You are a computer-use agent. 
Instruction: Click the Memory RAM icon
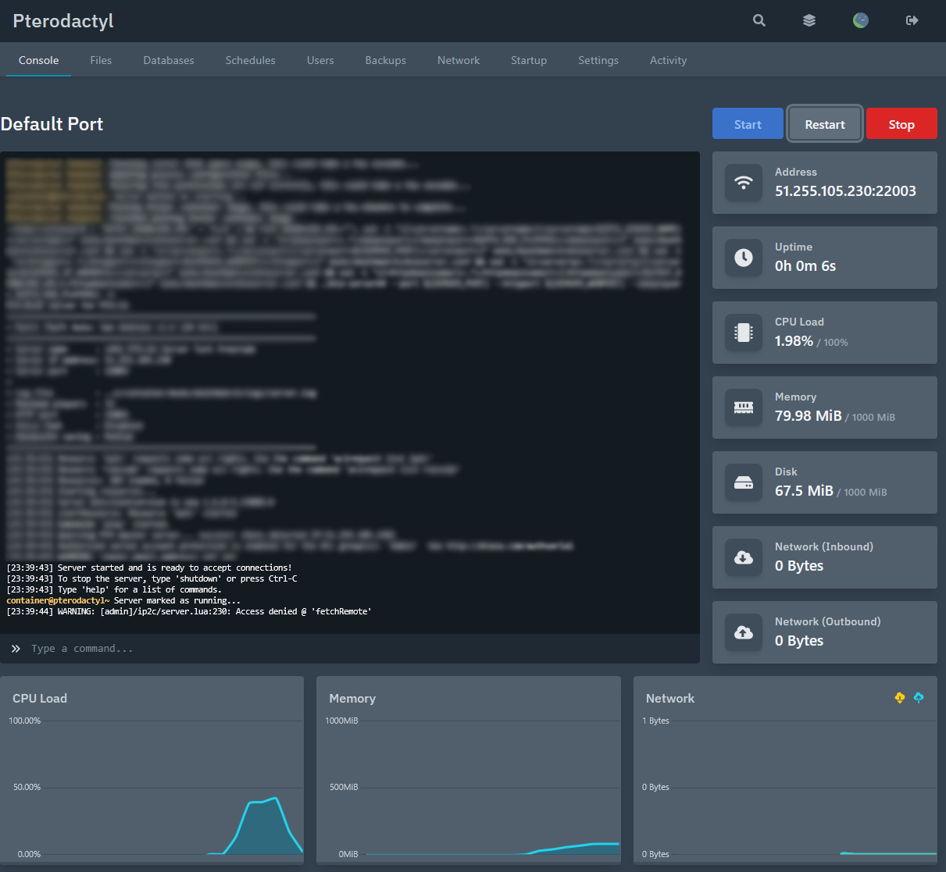743,408
